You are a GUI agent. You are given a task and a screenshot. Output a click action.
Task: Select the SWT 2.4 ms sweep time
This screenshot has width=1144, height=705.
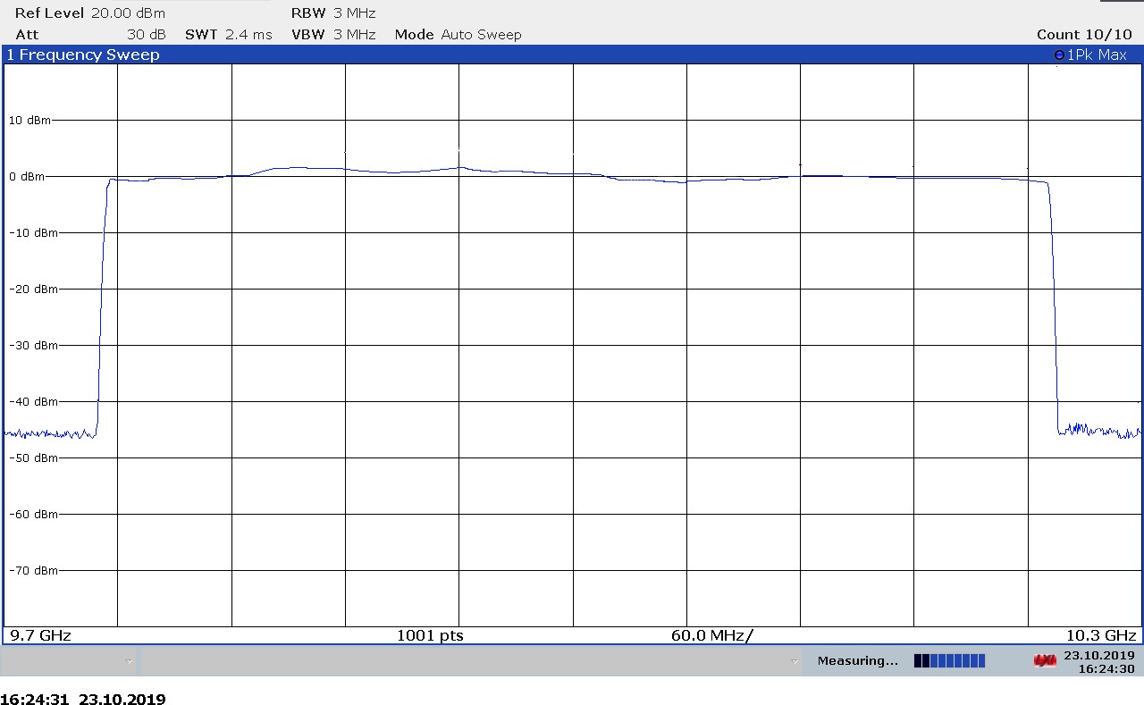[x=228, y=35]
